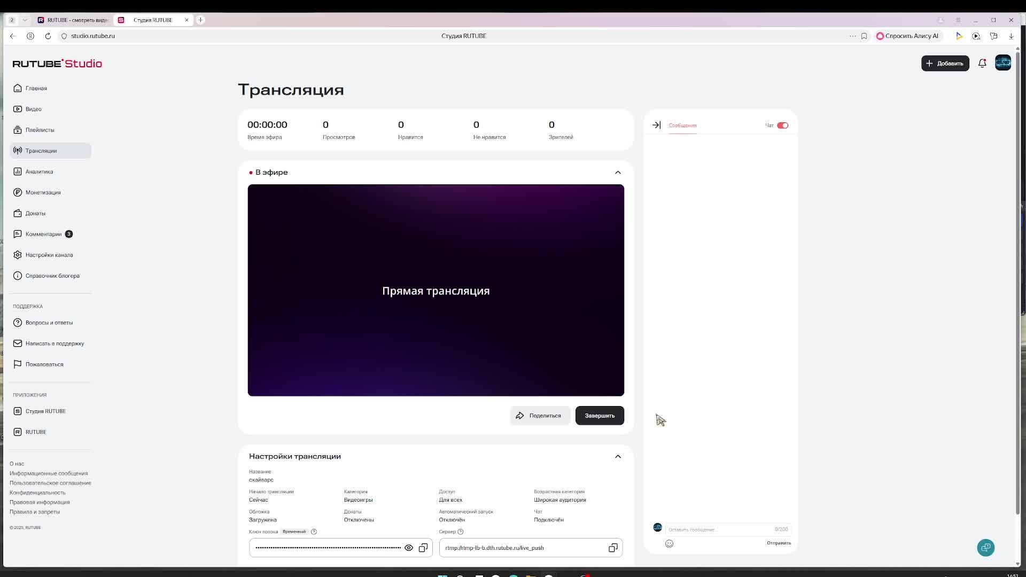Click the Поделиться button
This screenshot has height=577, width=1026.
point(539,416)
